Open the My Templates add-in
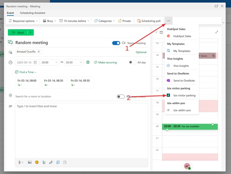Screen dimensions: 231x174 [182, 51]
